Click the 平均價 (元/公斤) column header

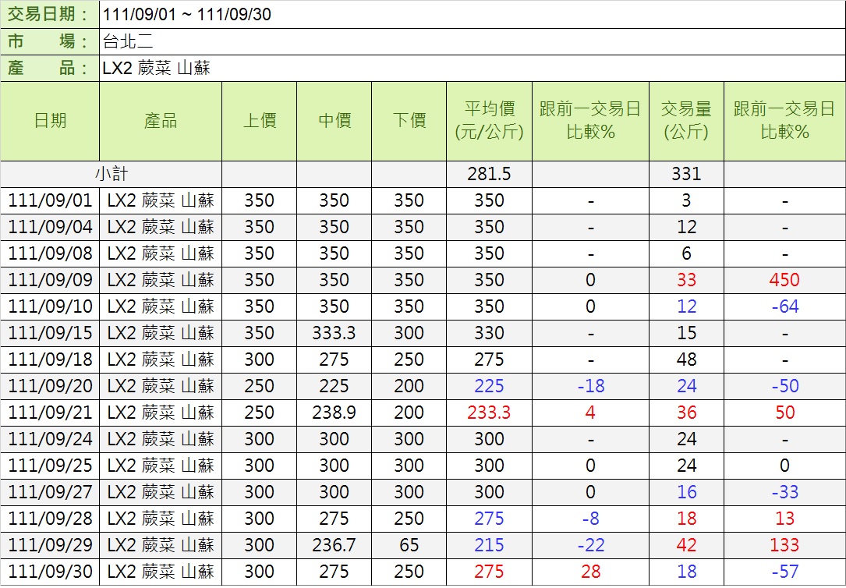point(489,121)
